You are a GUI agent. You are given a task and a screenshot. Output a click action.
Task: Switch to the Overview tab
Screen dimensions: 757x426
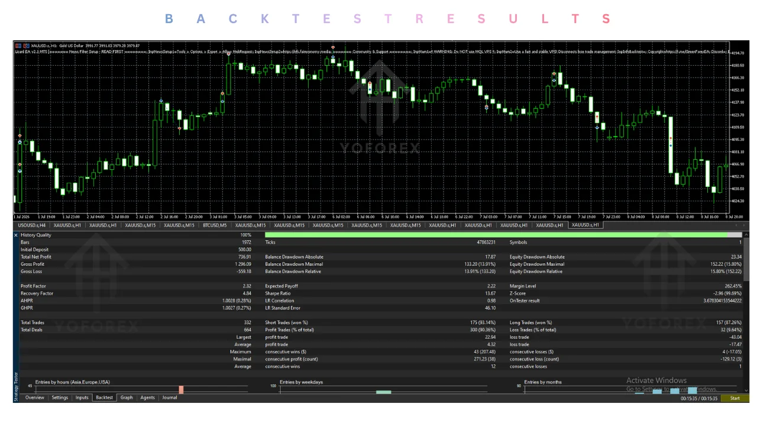tap(35, 398)
